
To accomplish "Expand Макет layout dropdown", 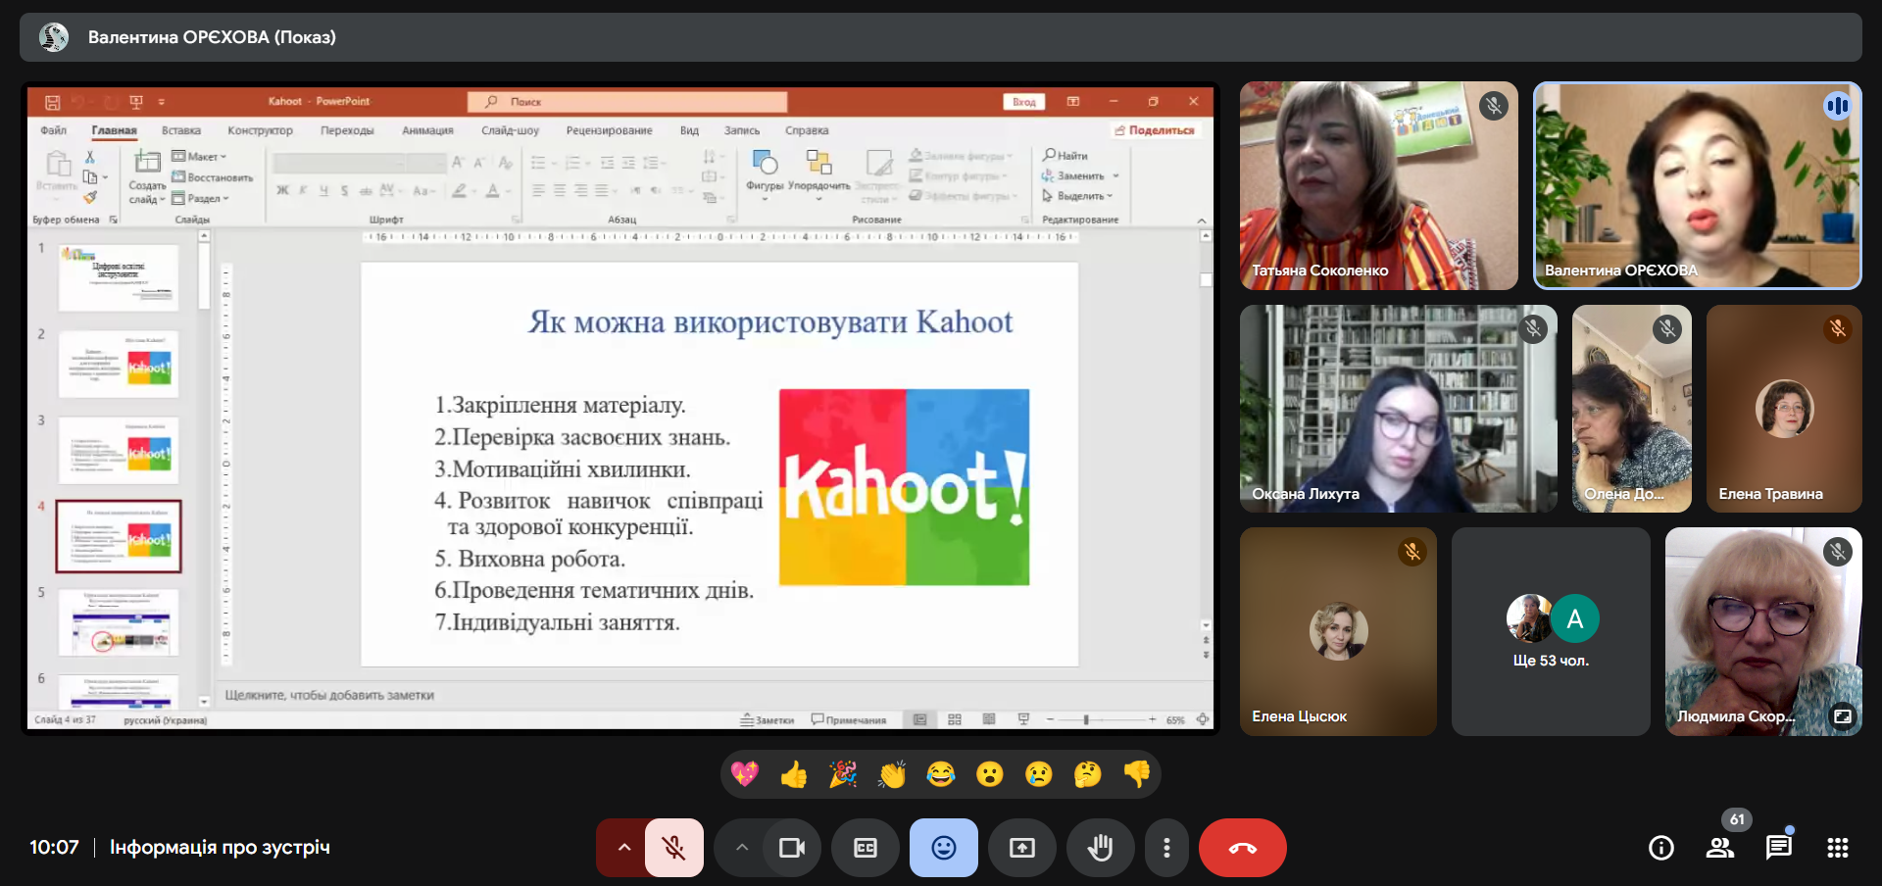I will click(x=199, y=157).
